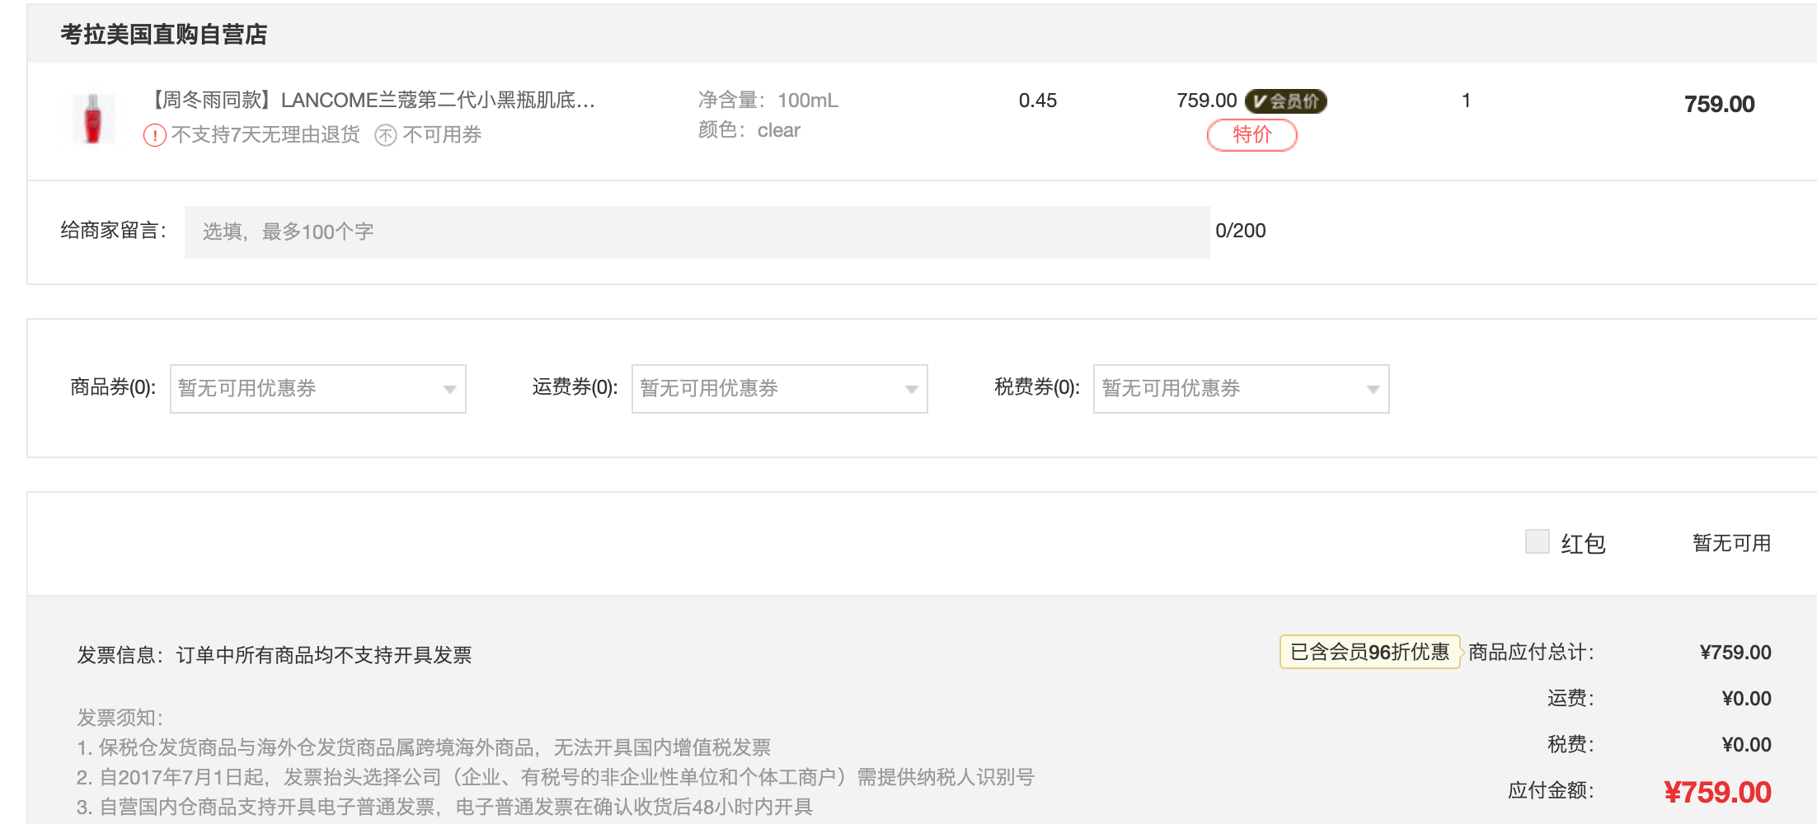Click the 考拉美国直购自营店 store name
Viewport: 1817px width, 824px height.
[x=164, y=35]
